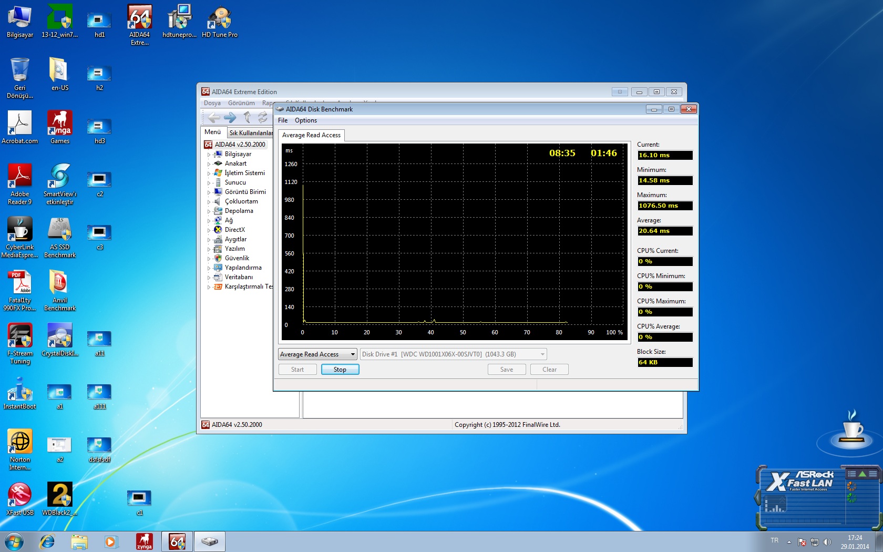Viewport: 883px width, 552px height.
Task: Expand the Depolama tree node
Action: tap(209, 211)
